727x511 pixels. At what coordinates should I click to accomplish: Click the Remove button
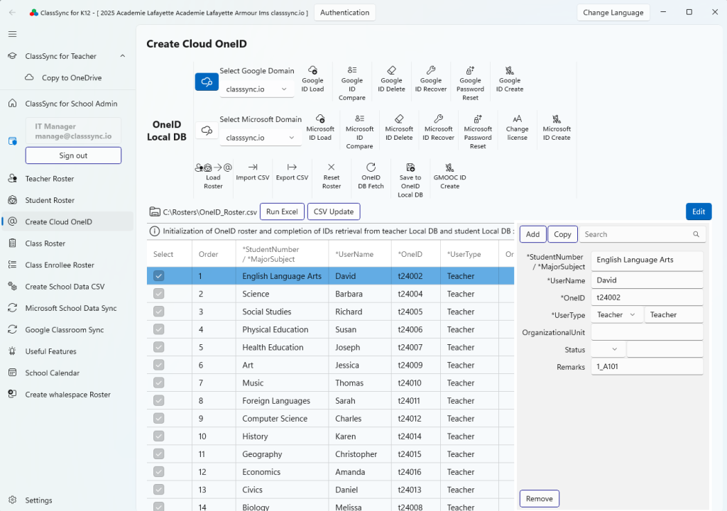pos(540,498)
